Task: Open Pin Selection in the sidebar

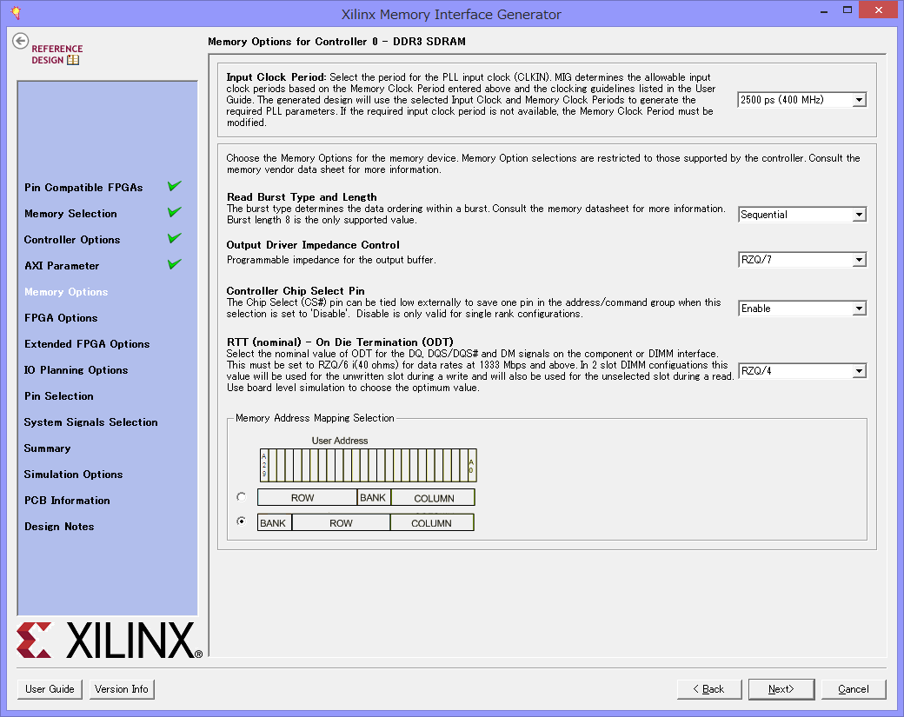Action: pos(59,396)
